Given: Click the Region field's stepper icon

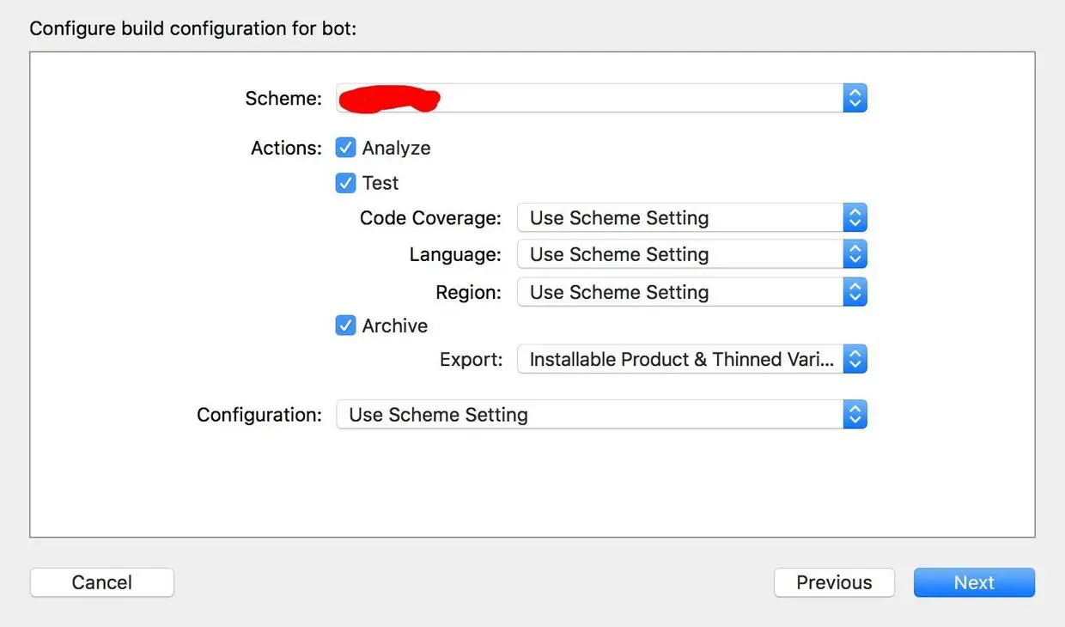Looking at the screenshot, I should click(855, 292).
